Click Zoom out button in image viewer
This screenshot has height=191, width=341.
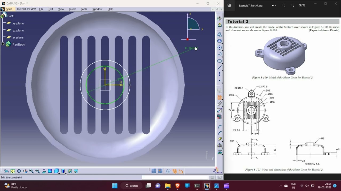283,5
